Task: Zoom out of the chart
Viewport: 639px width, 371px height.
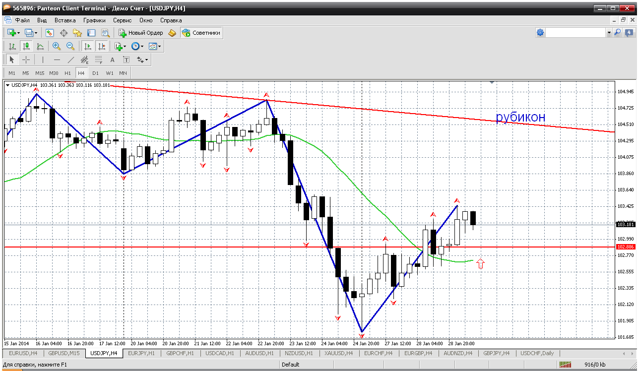Action: pos(70,46)
